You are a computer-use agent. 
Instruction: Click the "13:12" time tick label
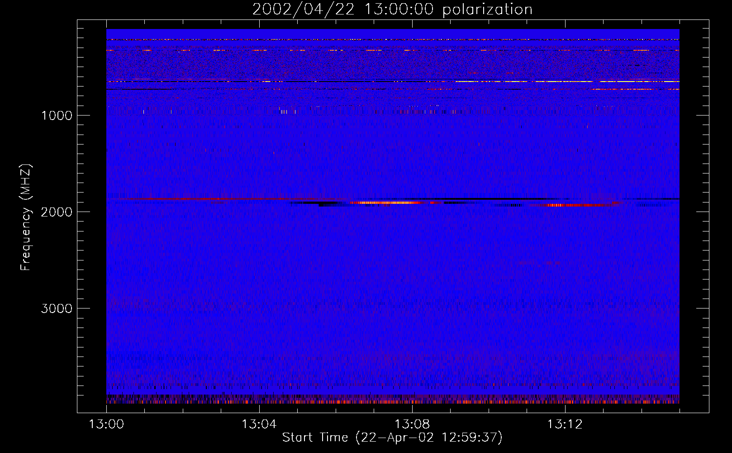point(565,424)
